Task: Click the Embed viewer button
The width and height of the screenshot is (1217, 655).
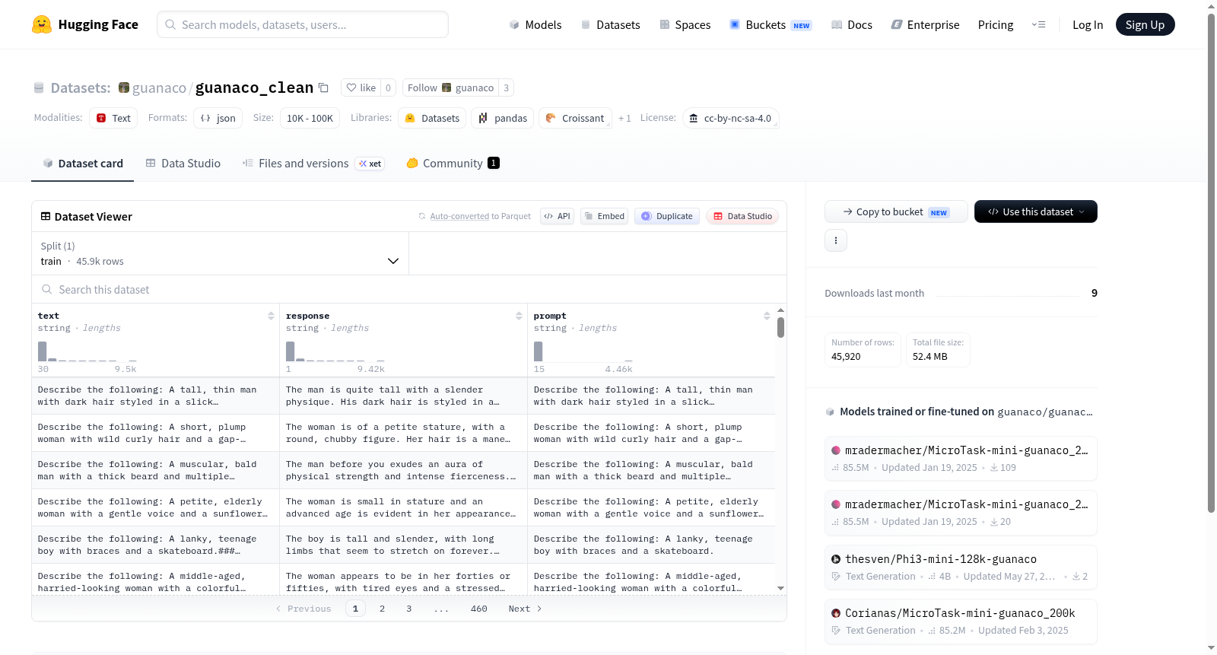Action: (603, 216)
